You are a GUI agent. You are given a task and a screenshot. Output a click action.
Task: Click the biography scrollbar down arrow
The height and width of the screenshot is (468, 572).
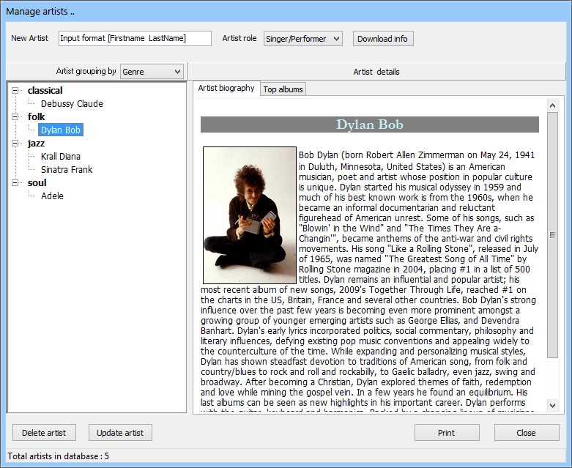click(x=552, y=405)
